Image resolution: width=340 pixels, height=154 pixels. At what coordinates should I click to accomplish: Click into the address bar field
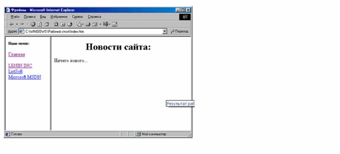click(x=93, y=31)
